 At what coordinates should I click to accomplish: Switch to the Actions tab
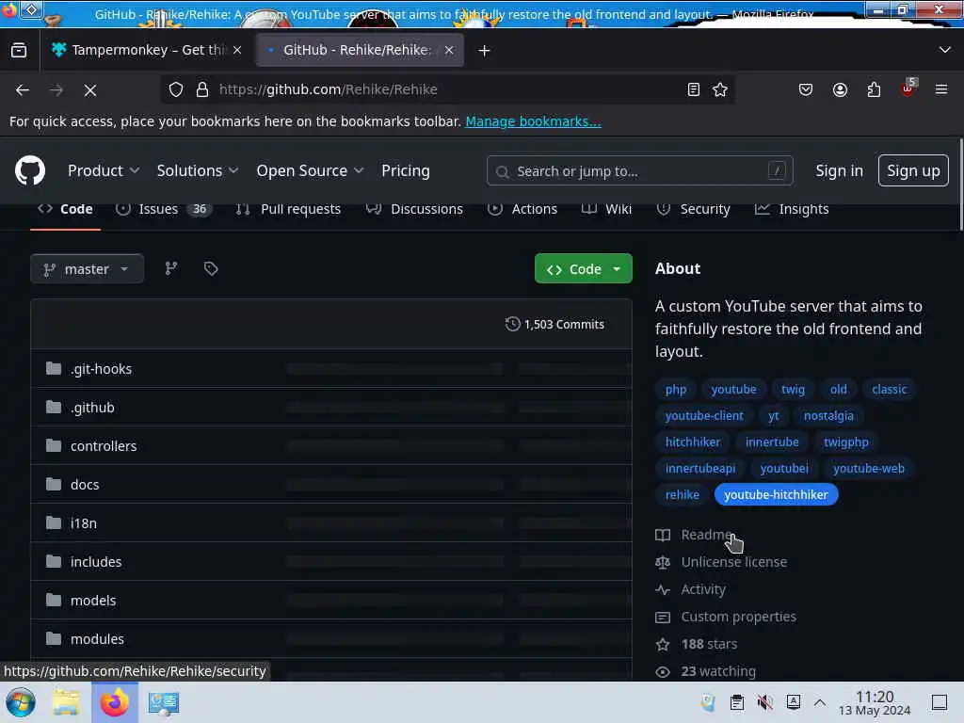[x=522, y=209]
